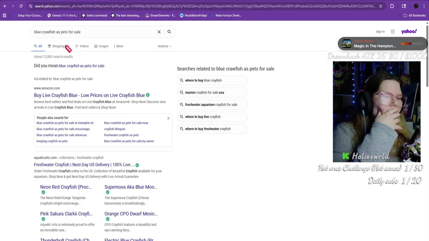Click the magnifier beside where to buy live crayfish
This screenshot has height=241, width=429.
[182, 116]
